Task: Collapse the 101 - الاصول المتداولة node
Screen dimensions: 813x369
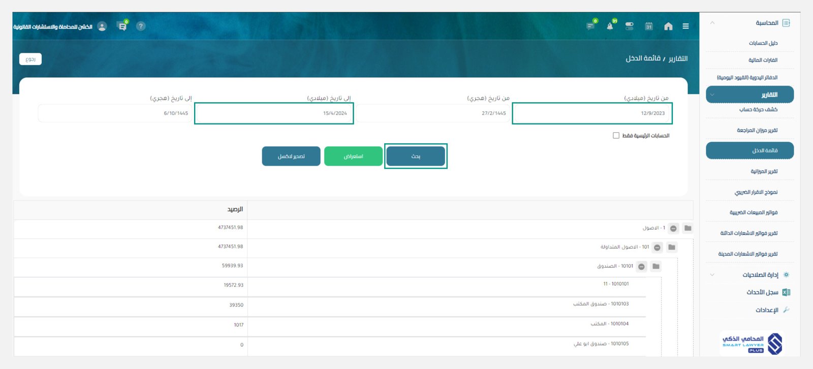Action: pos(657,248)
